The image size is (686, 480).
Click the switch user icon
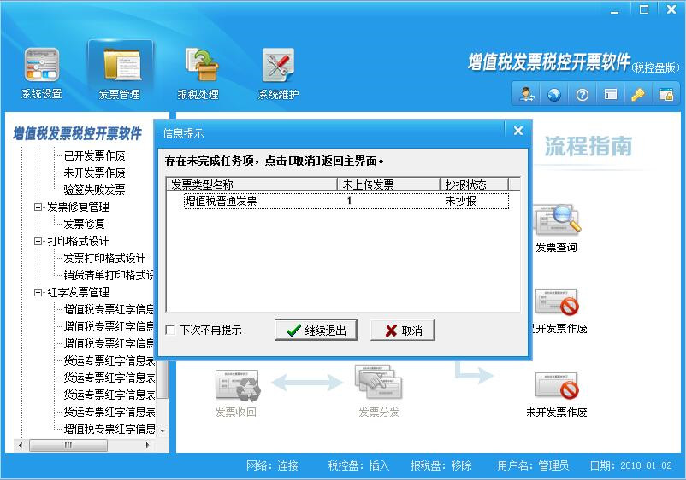(528, 95)
